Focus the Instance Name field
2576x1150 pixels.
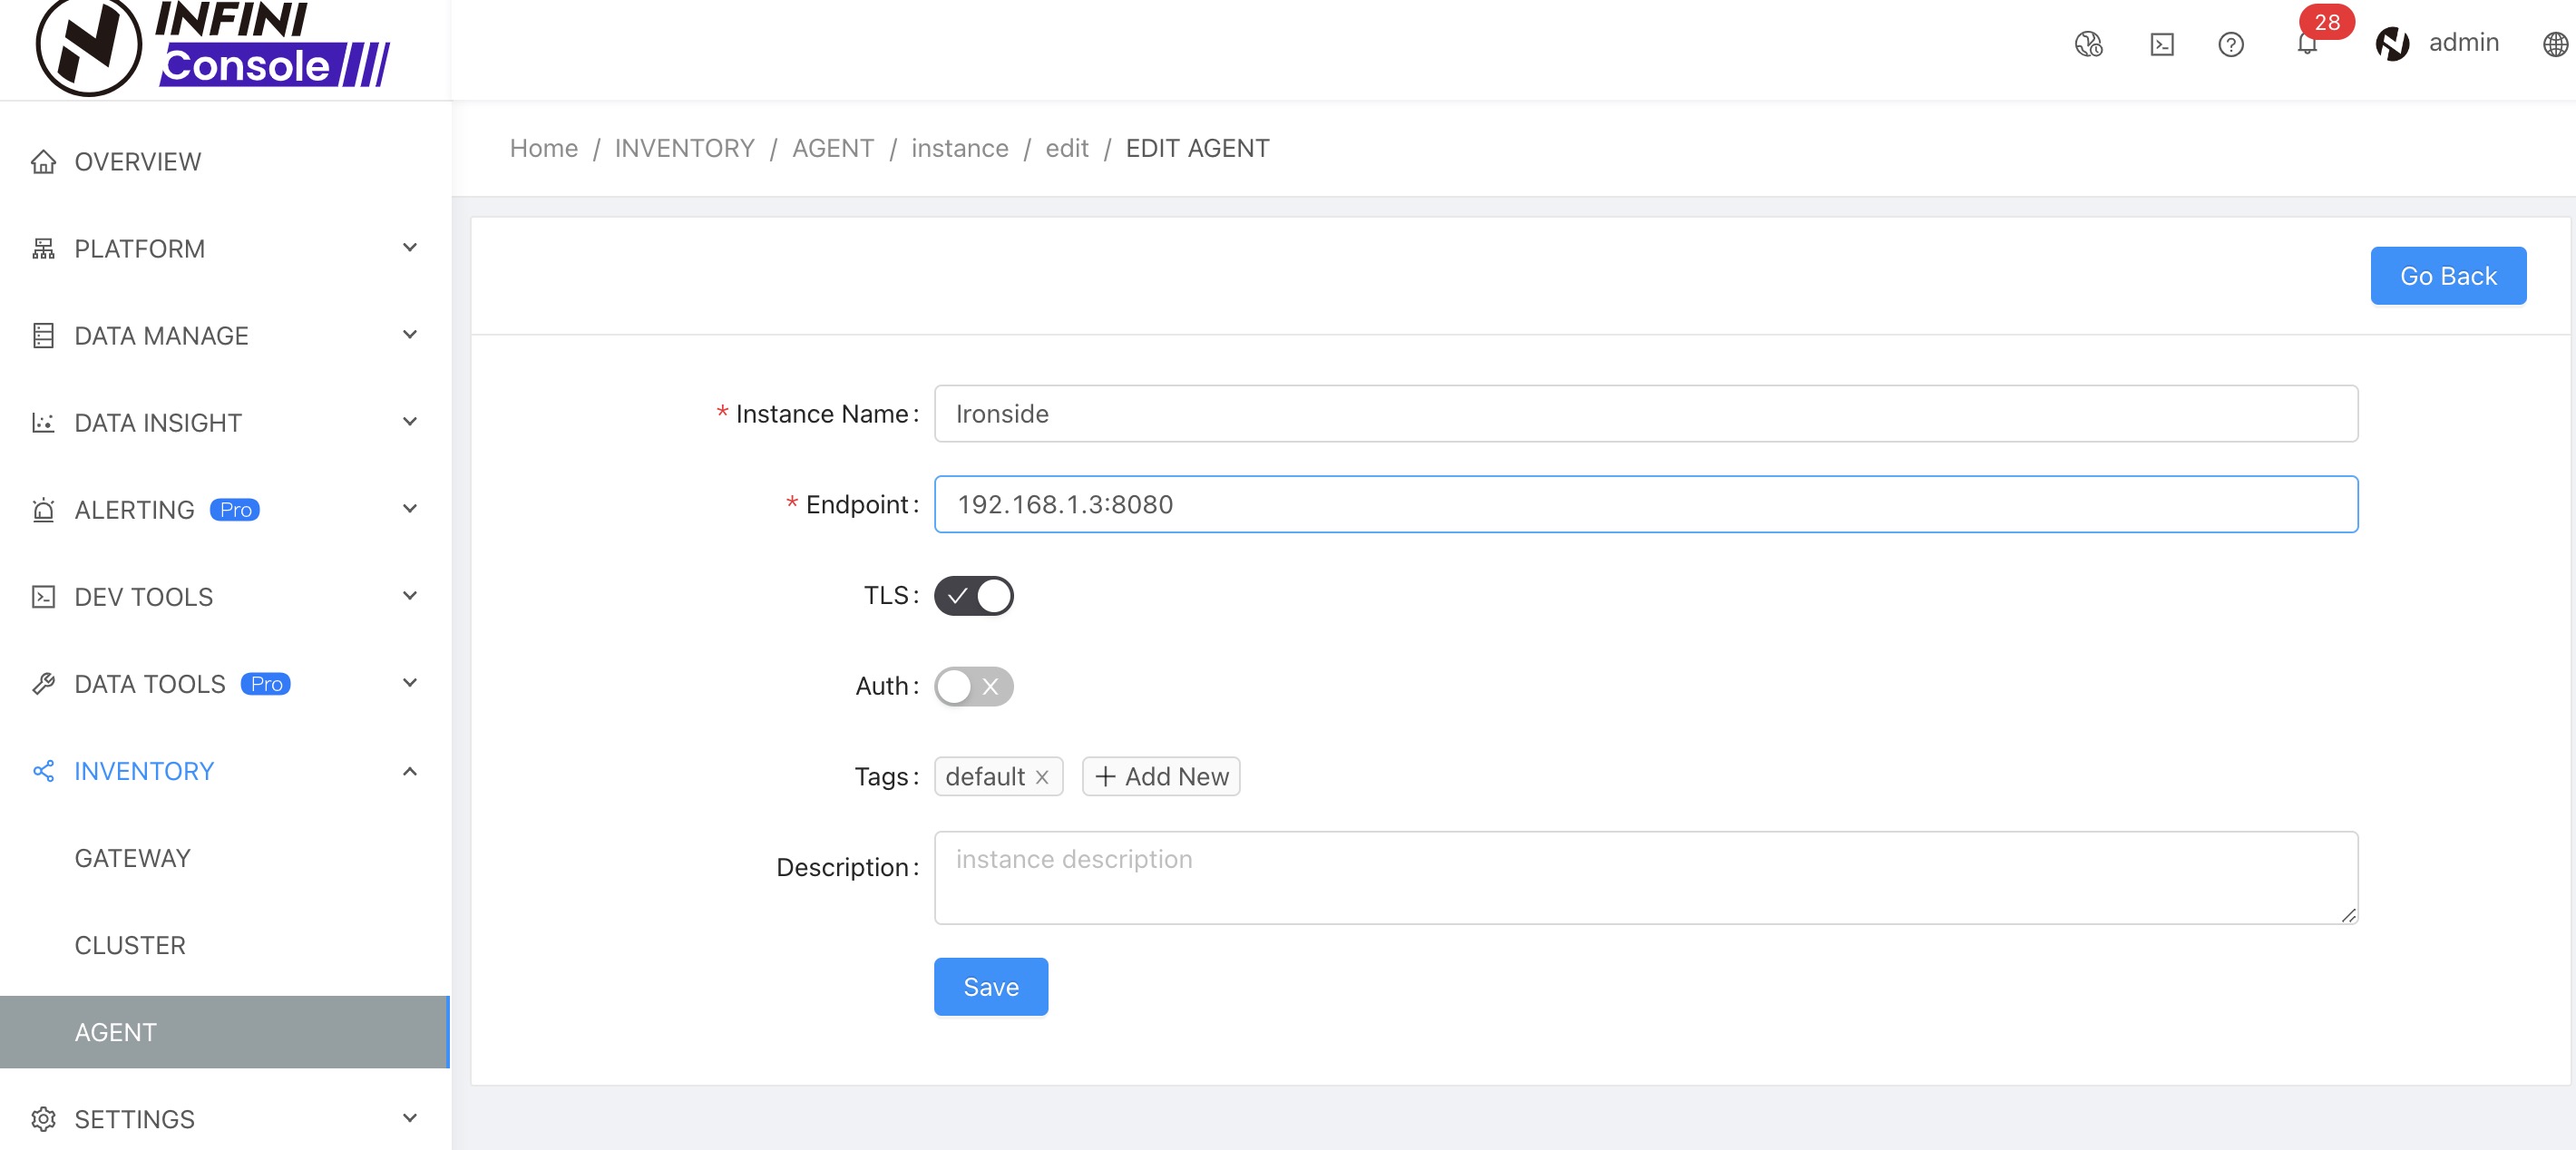tap(1645, 414)
